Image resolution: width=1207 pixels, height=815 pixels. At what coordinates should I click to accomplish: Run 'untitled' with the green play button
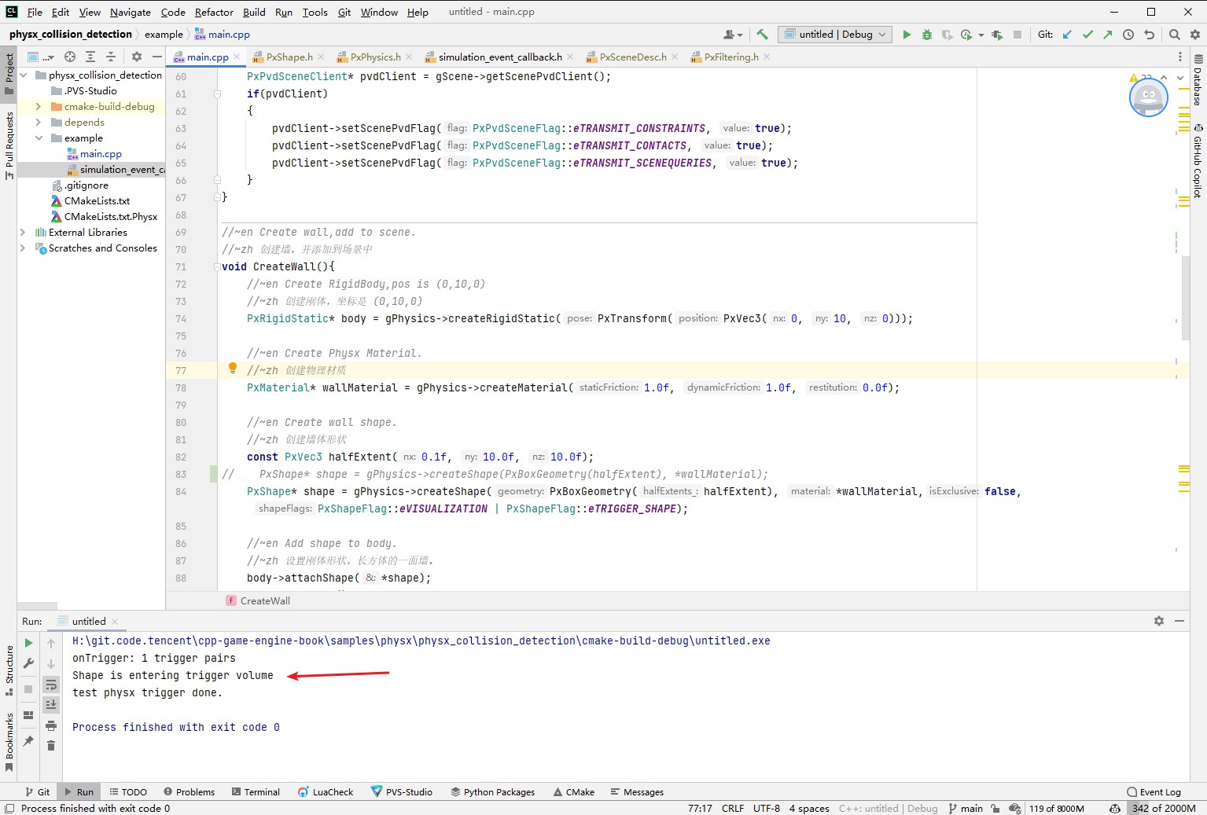tap(907, 35)
